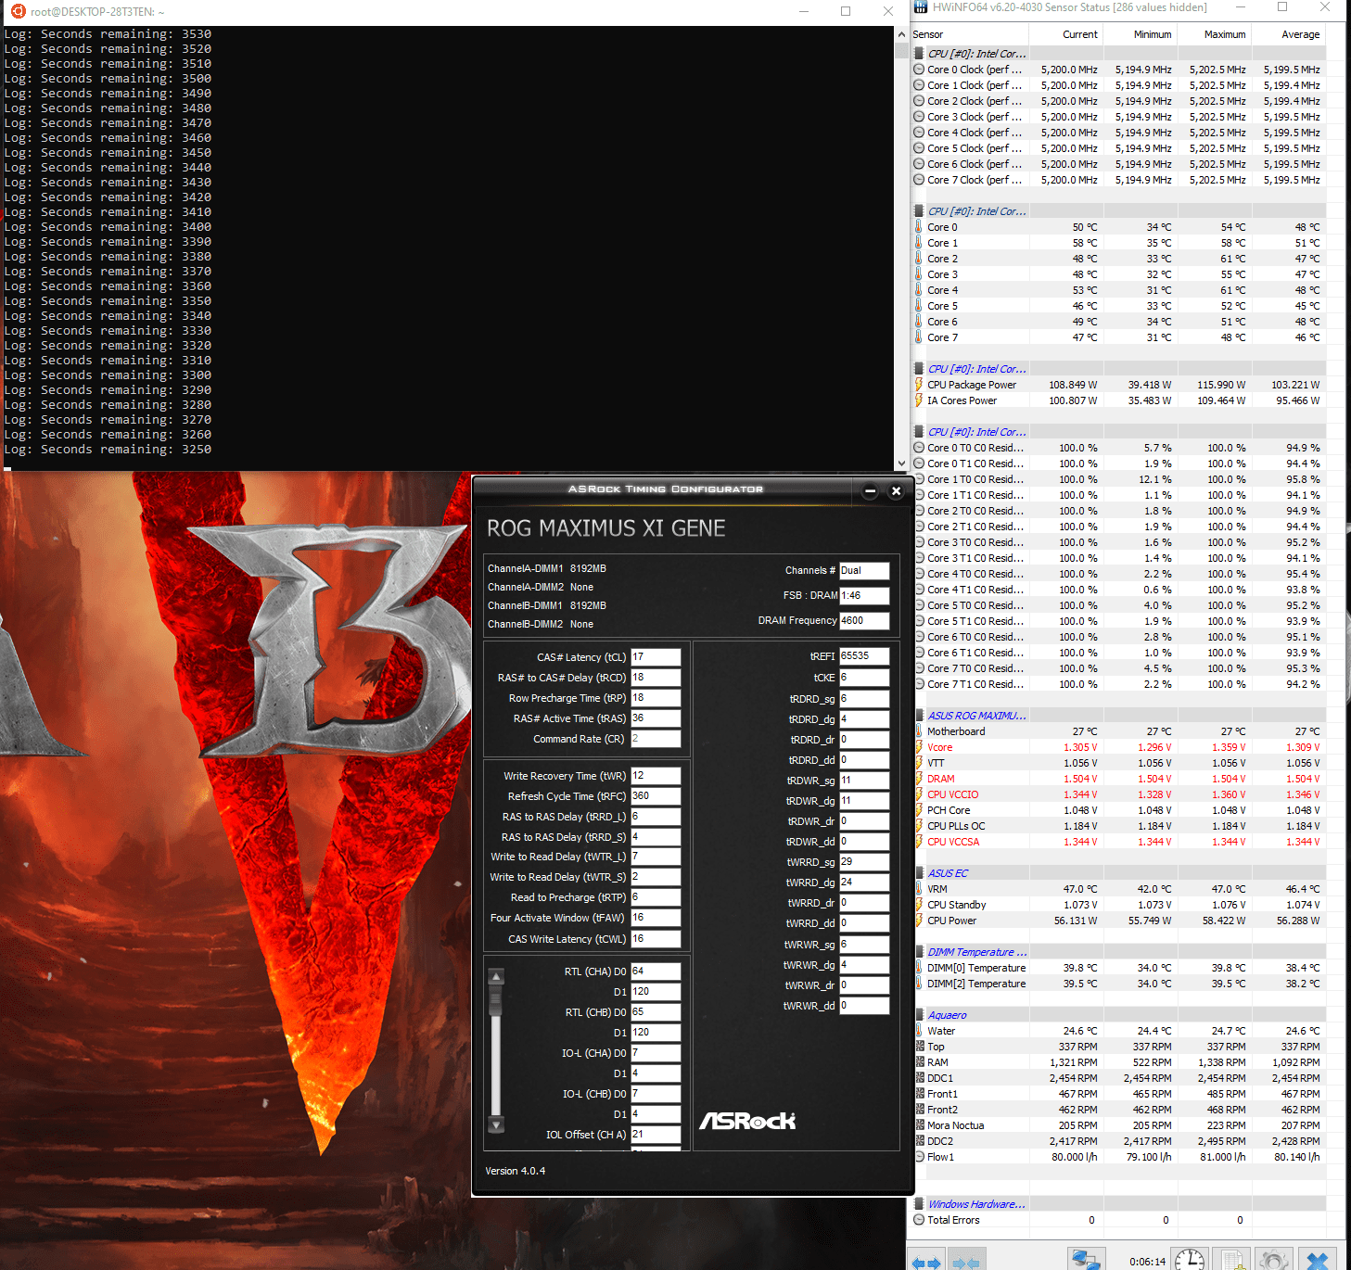Click the DIMM[0] Temperature row
1351x1270 pixels.
pos(1119,968)
